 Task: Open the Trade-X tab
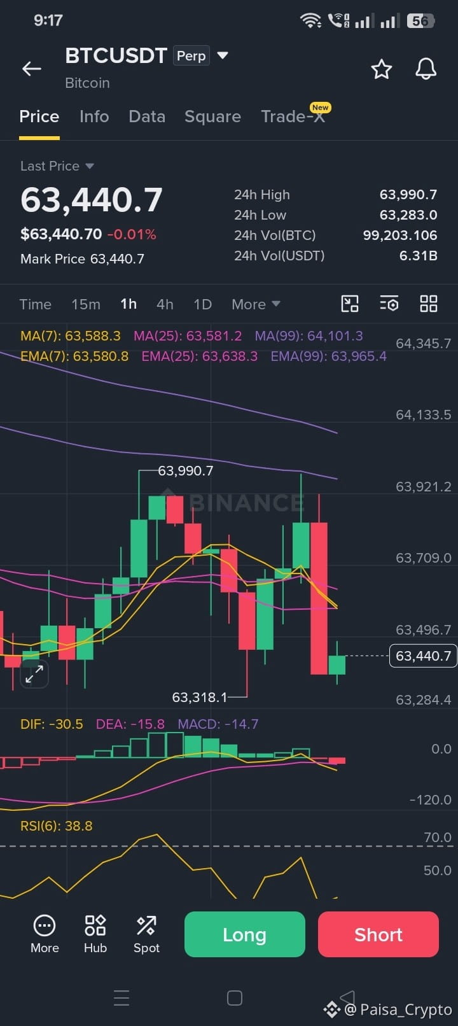(x=293, y=116)
